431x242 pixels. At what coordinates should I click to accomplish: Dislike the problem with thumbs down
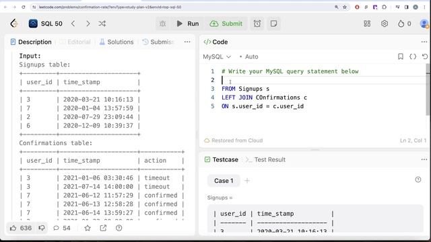pos(42,228)
